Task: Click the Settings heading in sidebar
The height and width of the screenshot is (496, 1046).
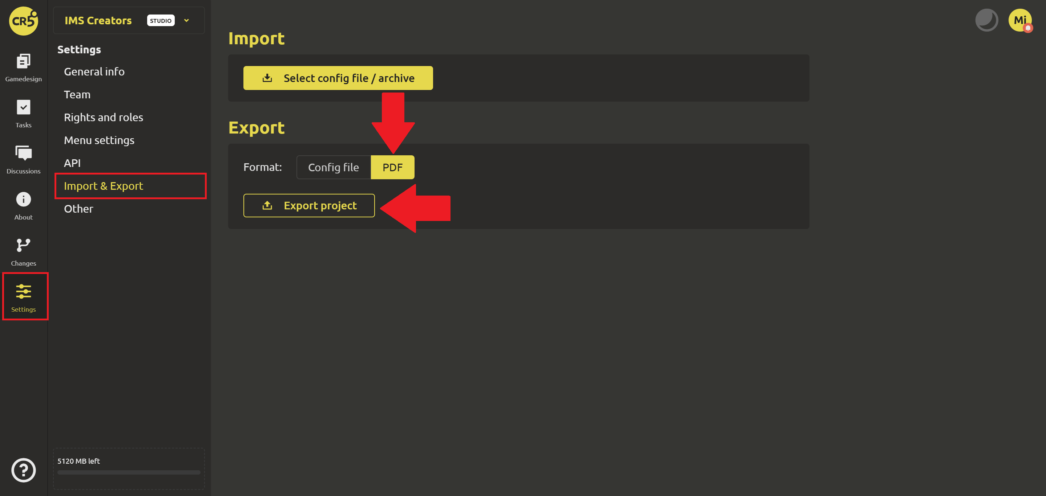Action: tap(79, 49)
